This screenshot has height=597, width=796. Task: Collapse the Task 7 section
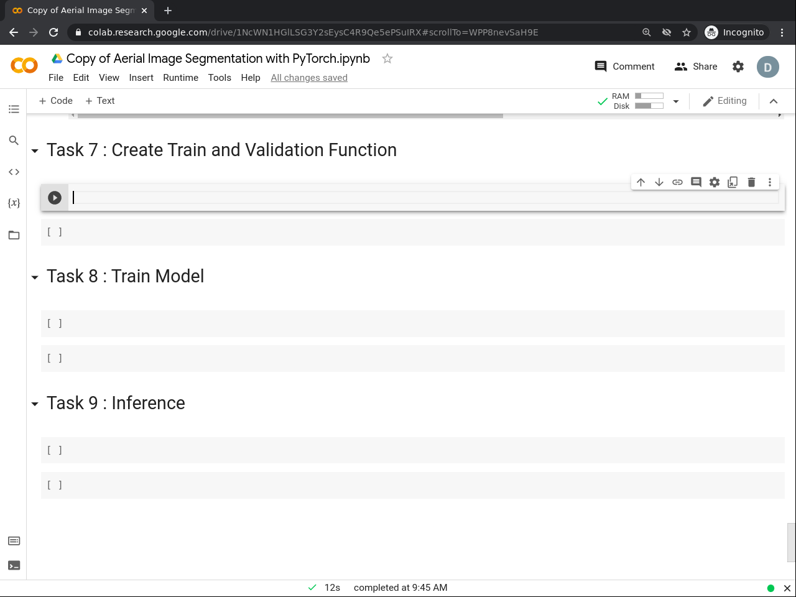[x=35, y=151]
